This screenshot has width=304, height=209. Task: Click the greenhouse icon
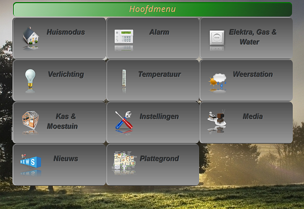pos(30,120)
